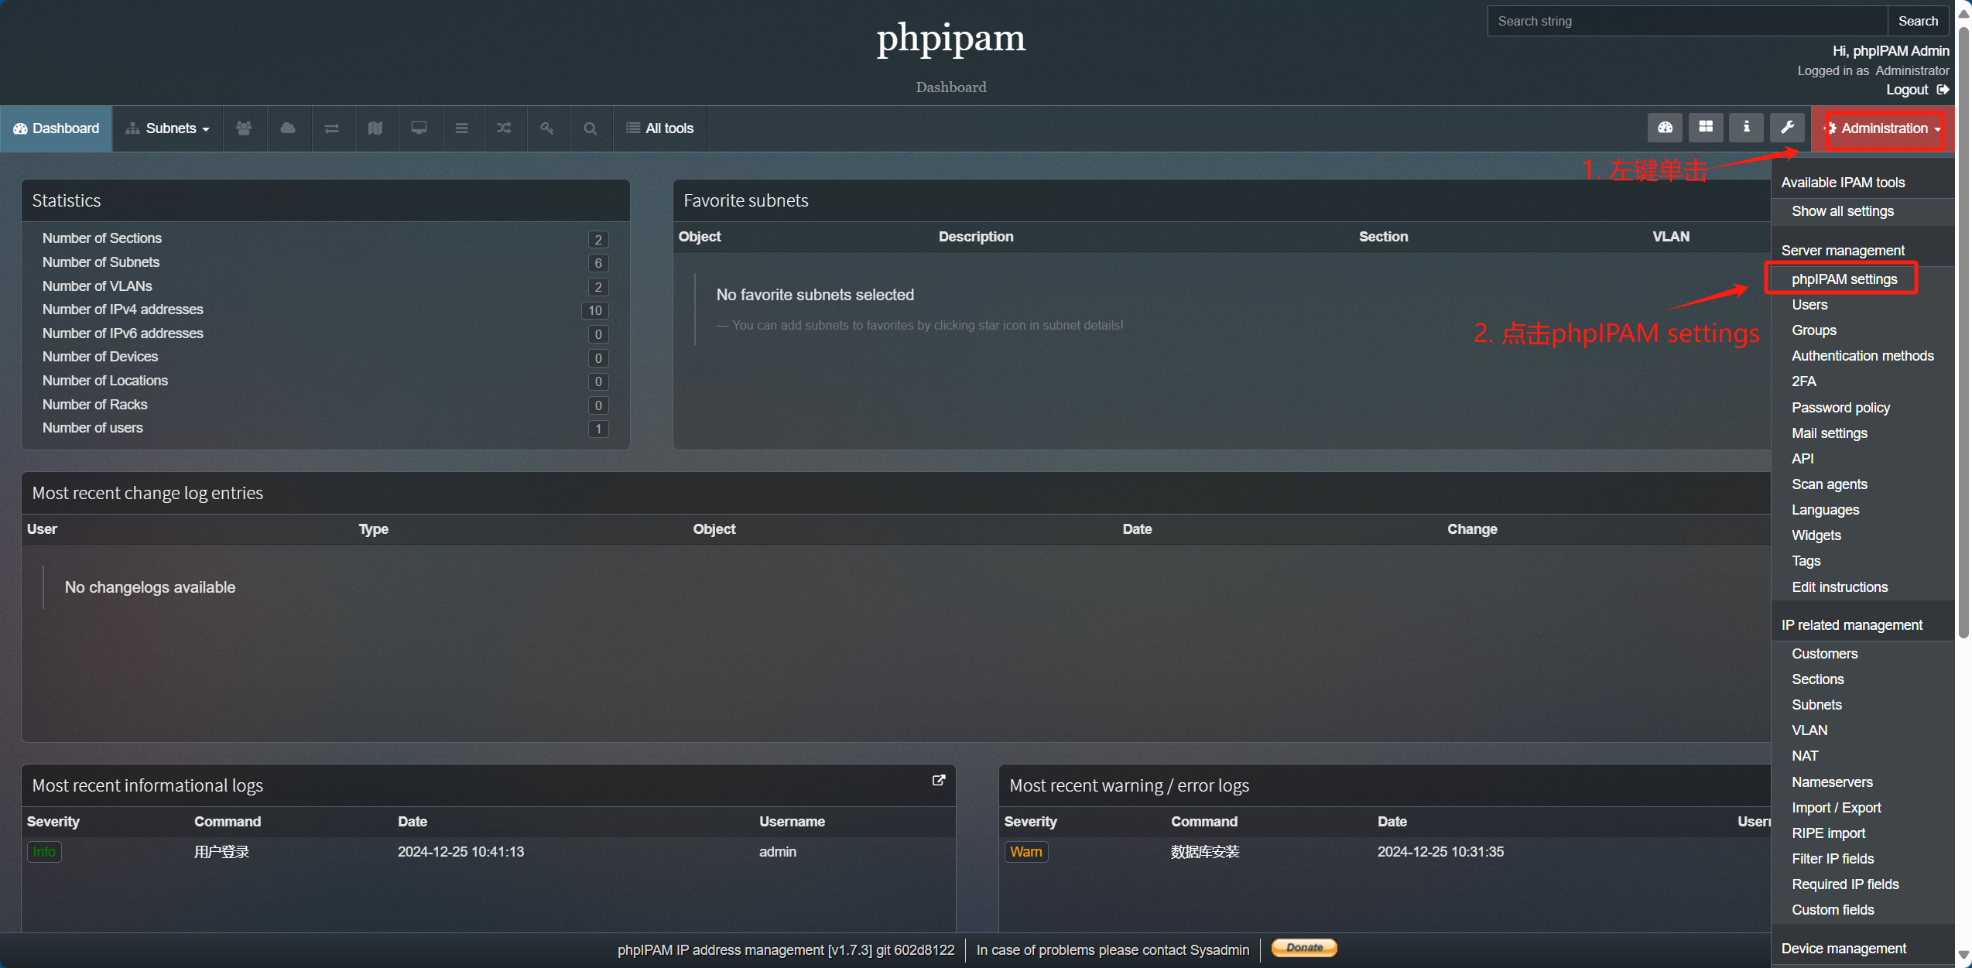Open the Users/Groups icon in the navbar
The width and height of the screenshot is (1972, 968).
[244, 128]
